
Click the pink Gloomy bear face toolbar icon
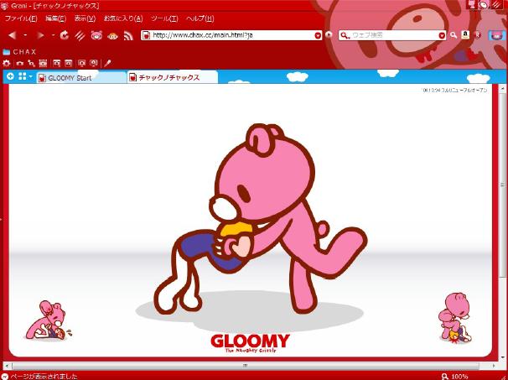point(96,35)
